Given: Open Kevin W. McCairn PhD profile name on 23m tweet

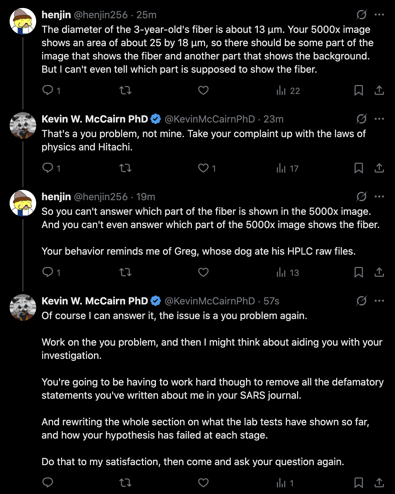Looking at the screenshot, I should [x=95, y=119].
